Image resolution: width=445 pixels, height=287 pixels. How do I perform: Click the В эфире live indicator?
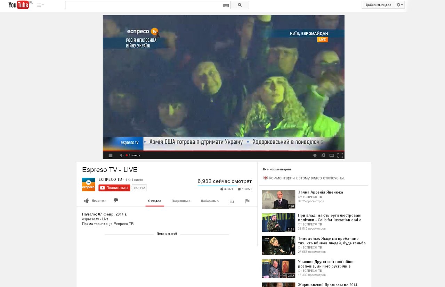133,155
